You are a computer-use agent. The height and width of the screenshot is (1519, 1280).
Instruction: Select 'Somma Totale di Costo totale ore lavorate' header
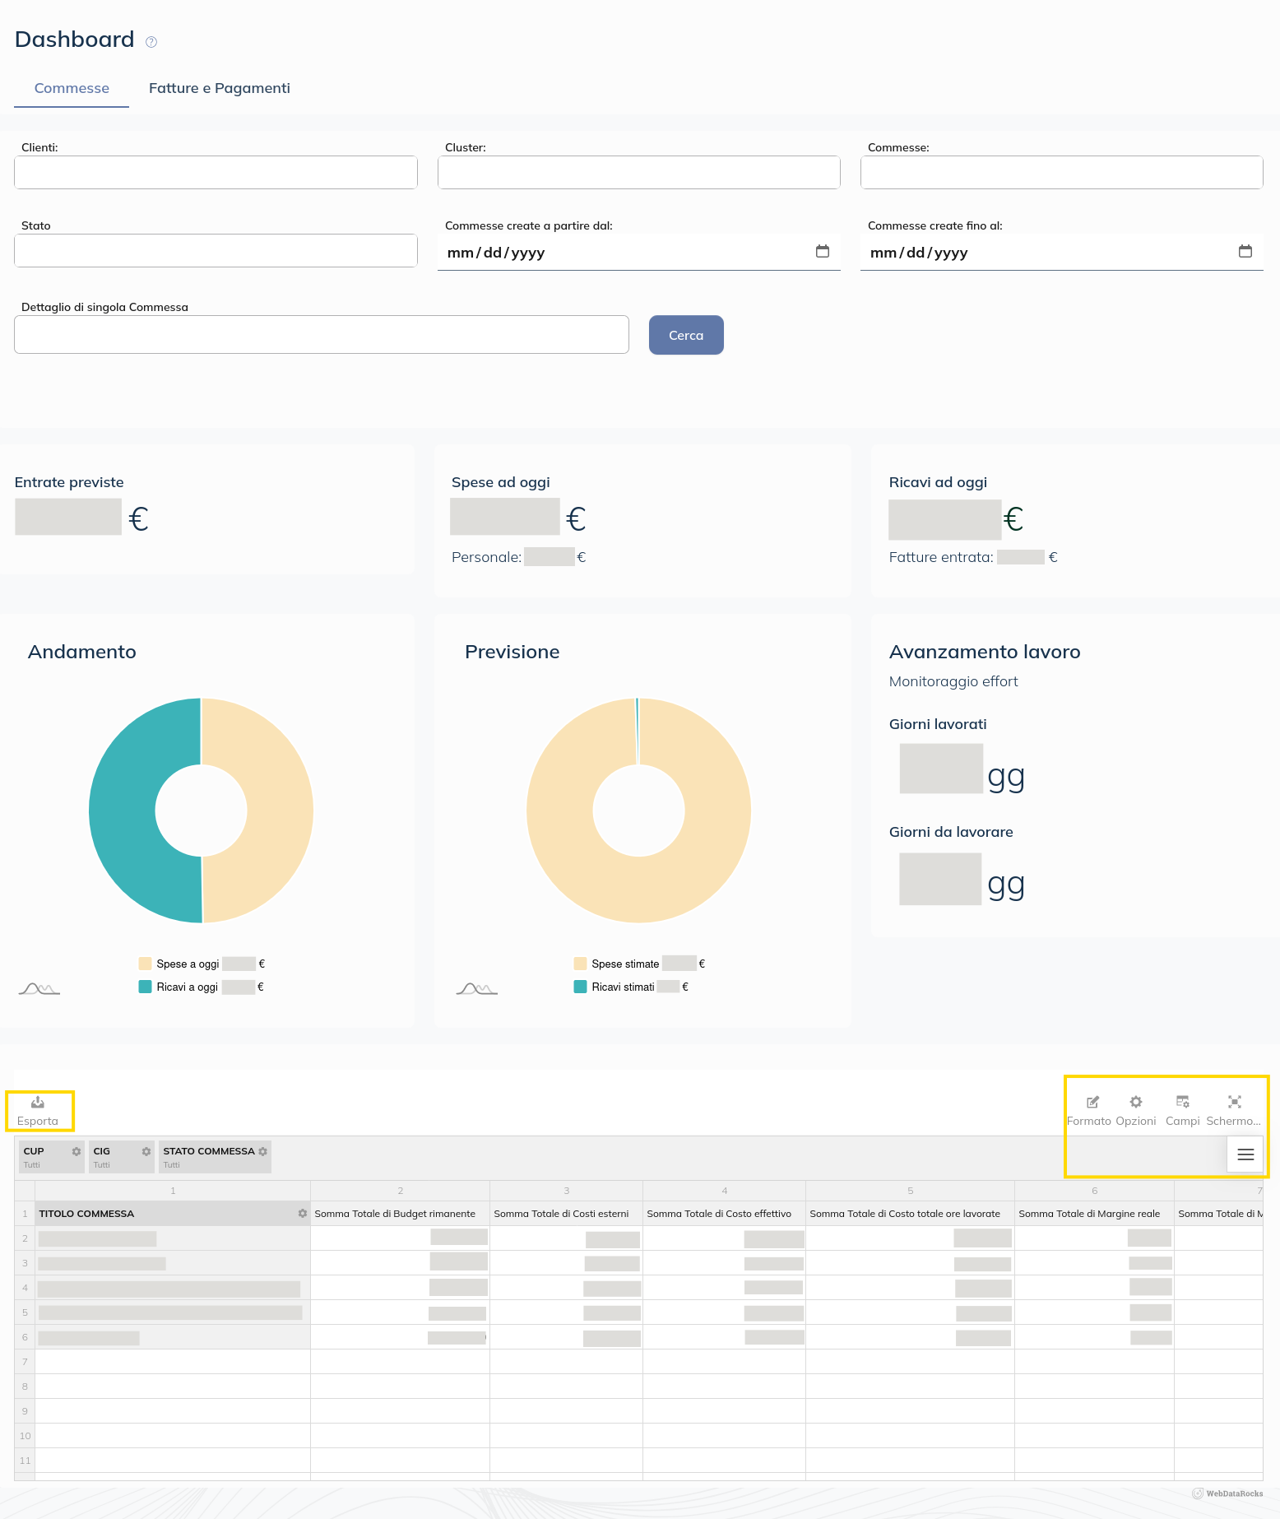pos(910,1214)
